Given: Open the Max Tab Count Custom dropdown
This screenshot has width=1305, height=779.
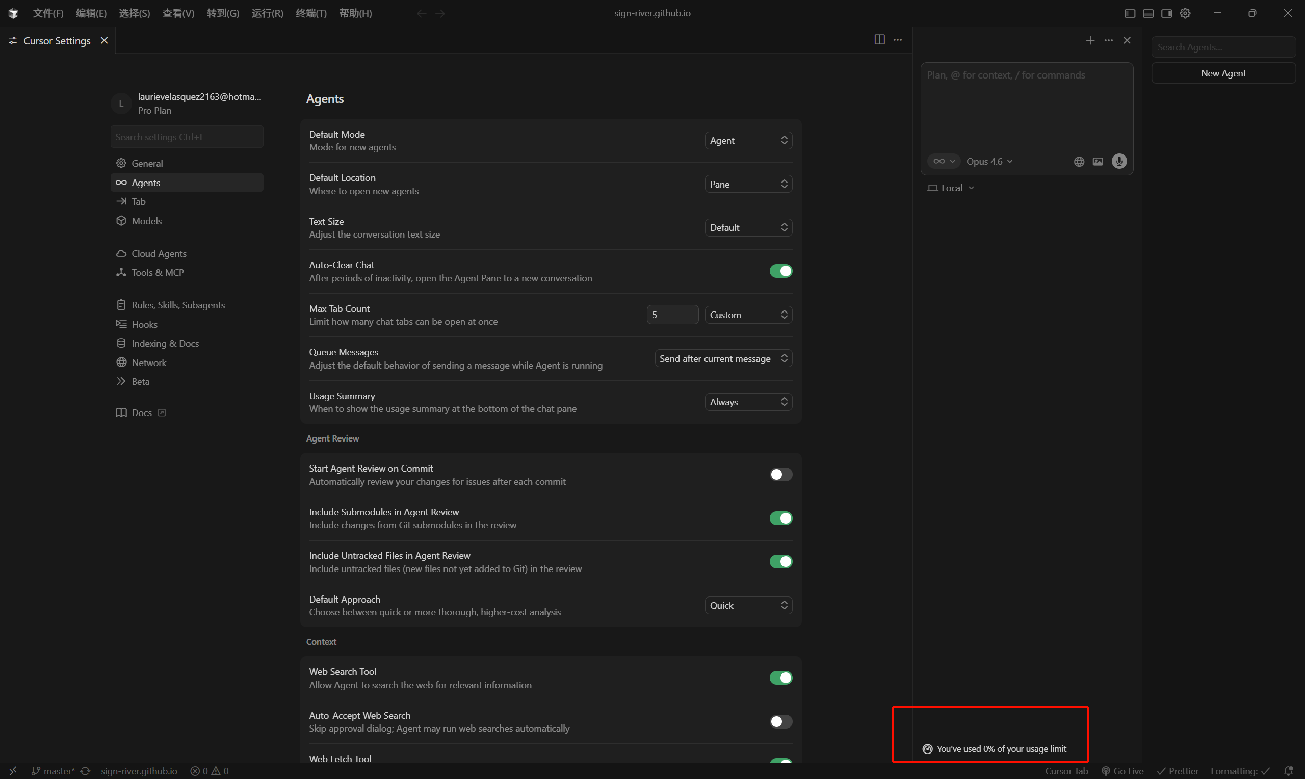Looking at the screenshot, I should point(748,315).
